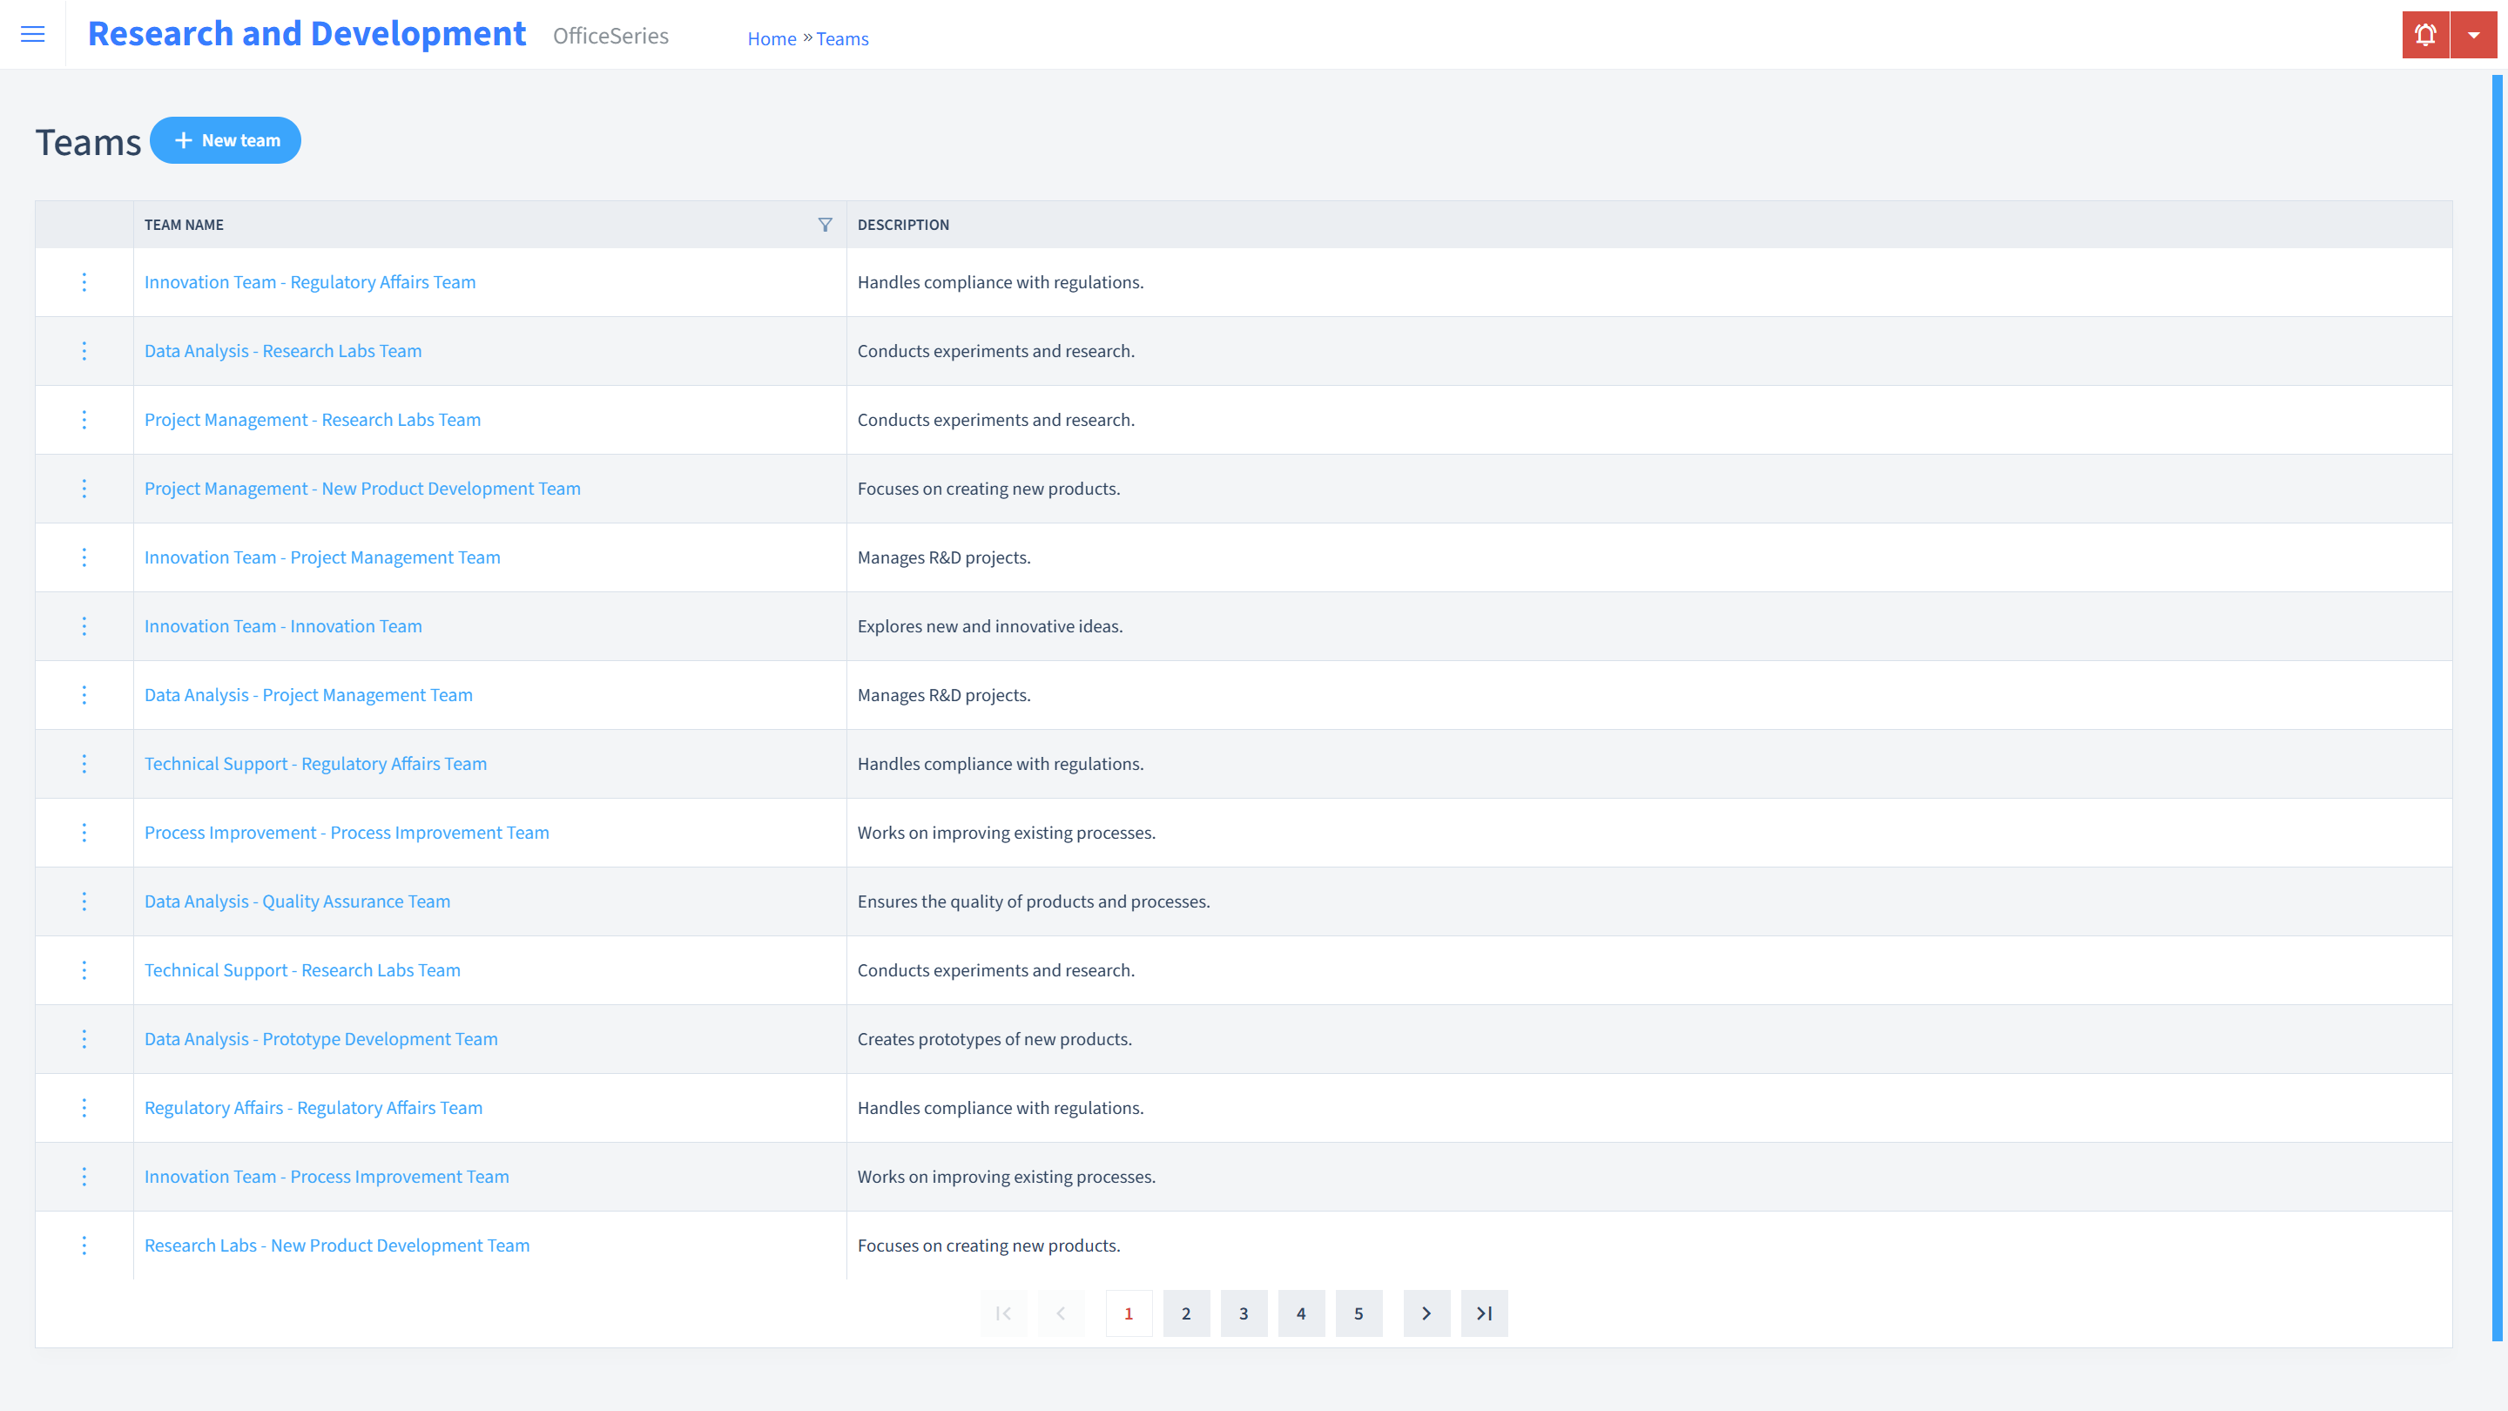
Task: Click the dropdown arrow next to notification bell
Action: pos(2473,35)
